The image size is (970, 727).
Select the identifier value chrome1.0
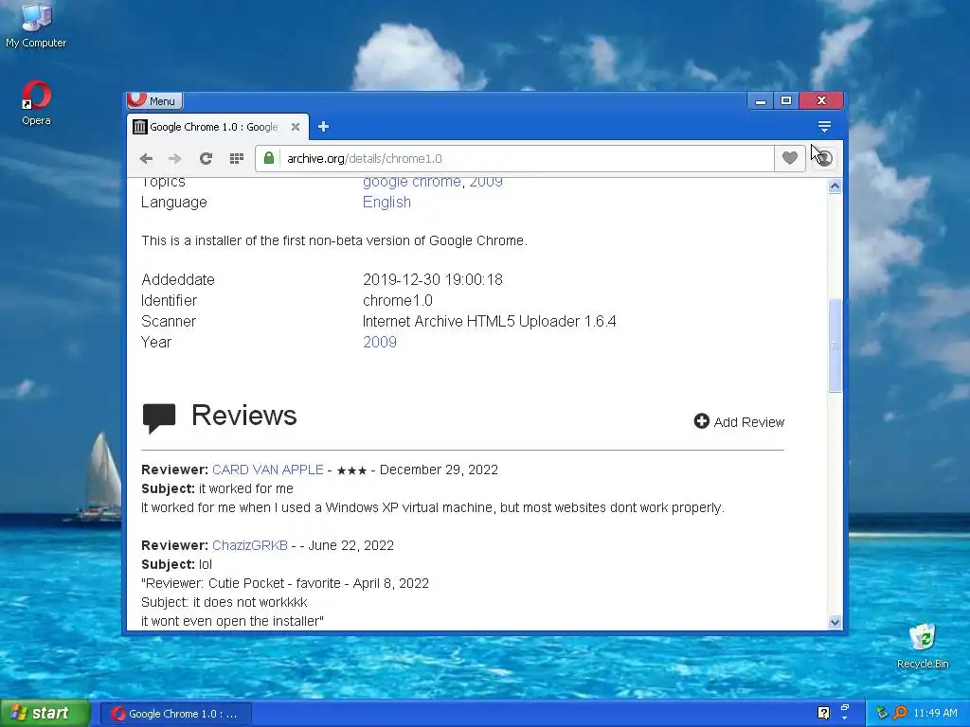(x=397, y=300)
